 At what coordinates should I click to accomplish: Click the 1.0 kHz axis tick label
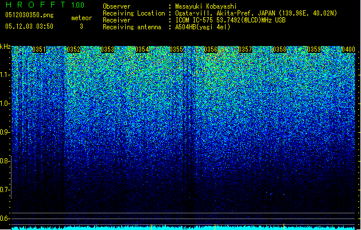tap(5, 103)
